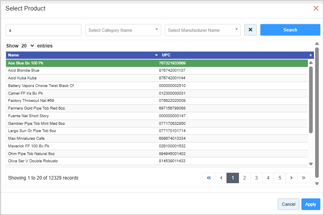Go to next page with right chevron
Screen dimensions: 324x215
pos(291,178)
